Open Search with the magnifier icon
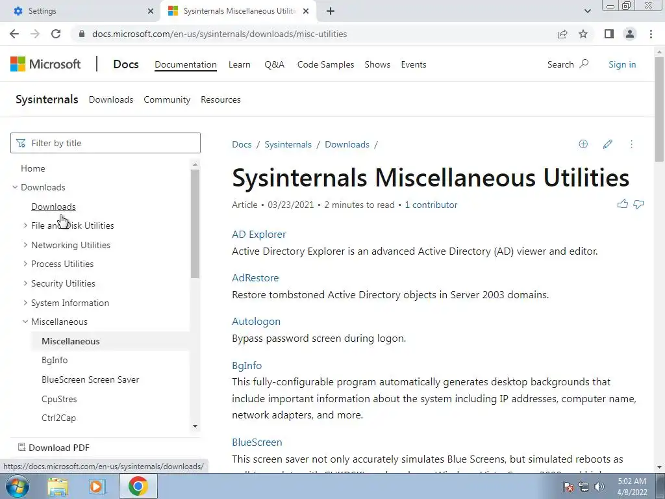 (584, 64)
